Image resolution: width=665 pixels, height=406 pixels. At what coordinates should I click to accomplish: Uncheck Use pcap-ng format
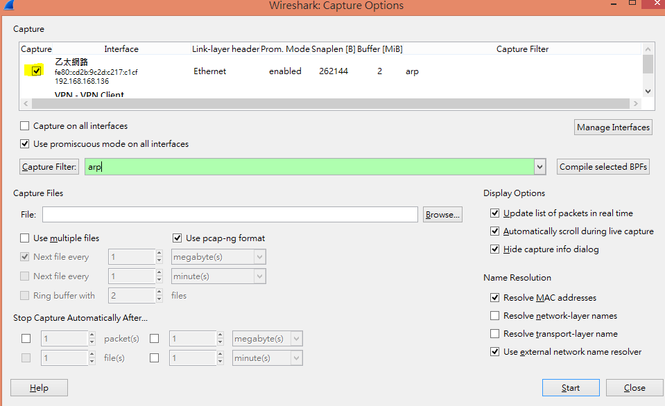178,238
